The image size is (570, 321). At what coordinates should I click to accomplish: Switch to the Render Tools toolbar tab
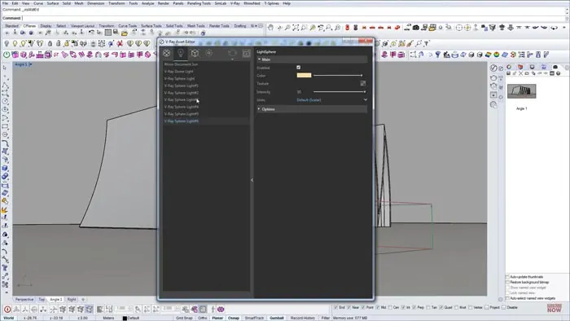tap(219, 26)
